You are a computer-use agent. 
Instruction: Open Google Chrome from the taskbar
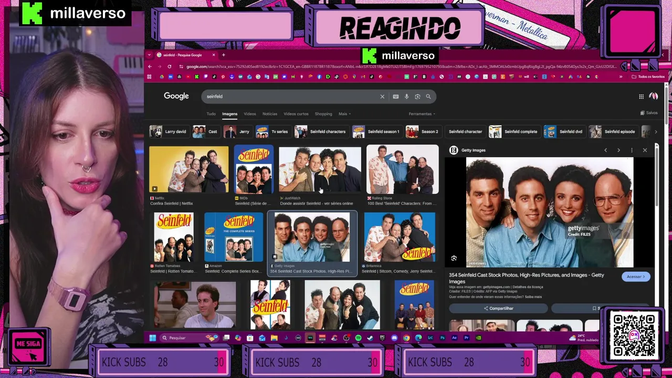[x=406, y=338]
